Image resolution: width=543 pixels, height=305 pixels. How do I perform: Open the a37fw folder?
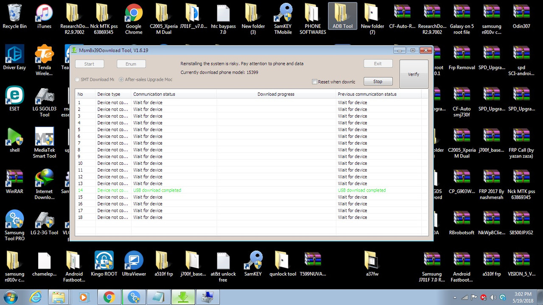coord(372,264)
